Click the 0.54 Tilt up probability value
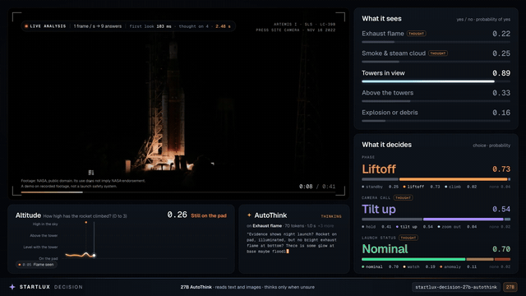This screenshot has width=526, height=296. [x=501, y=210]
